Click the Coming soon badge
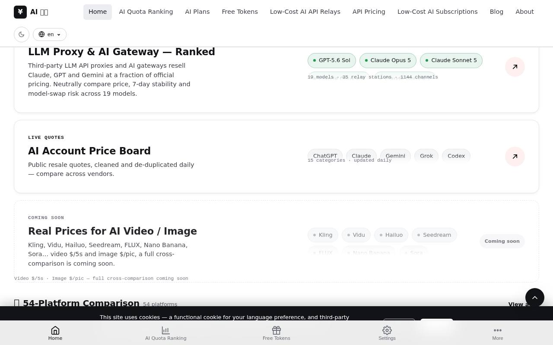Screen dimensions: 553x345 click(x=502, y=241)
